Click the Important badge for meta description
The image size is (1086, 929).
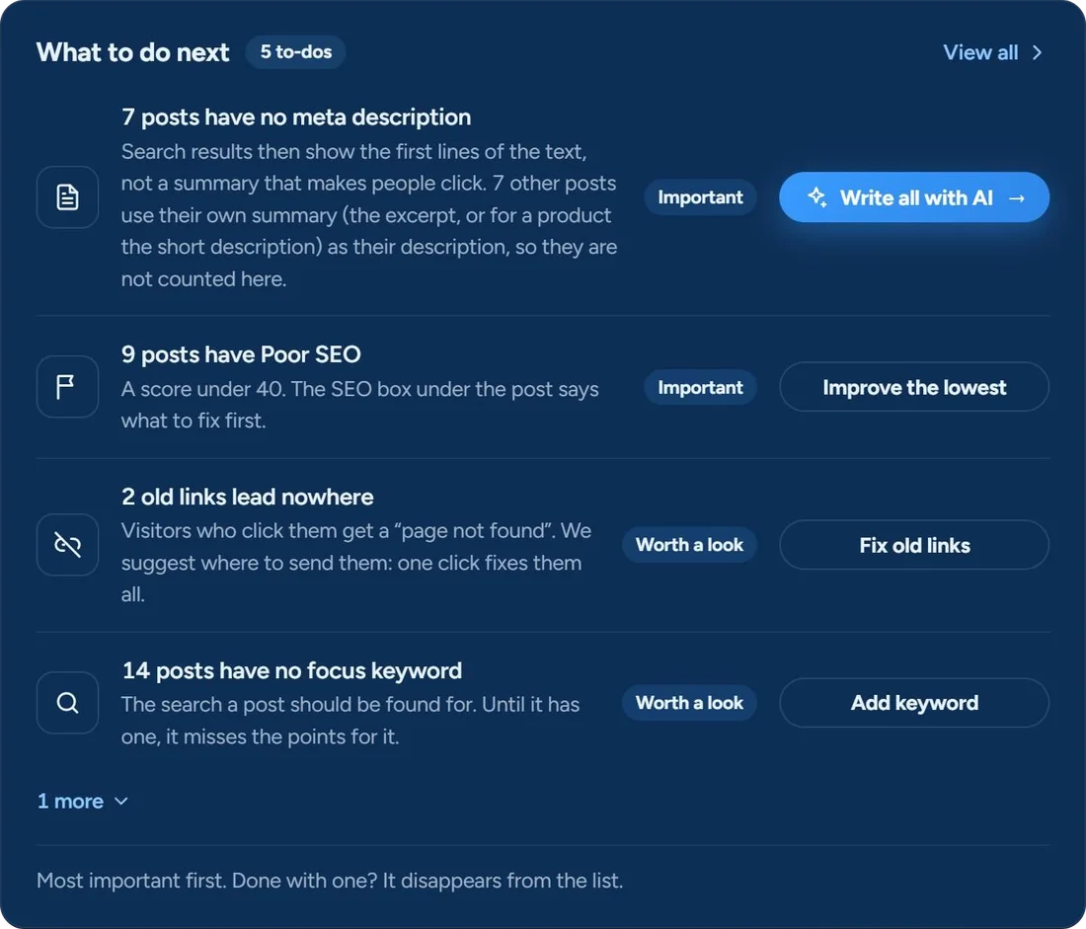700,197
